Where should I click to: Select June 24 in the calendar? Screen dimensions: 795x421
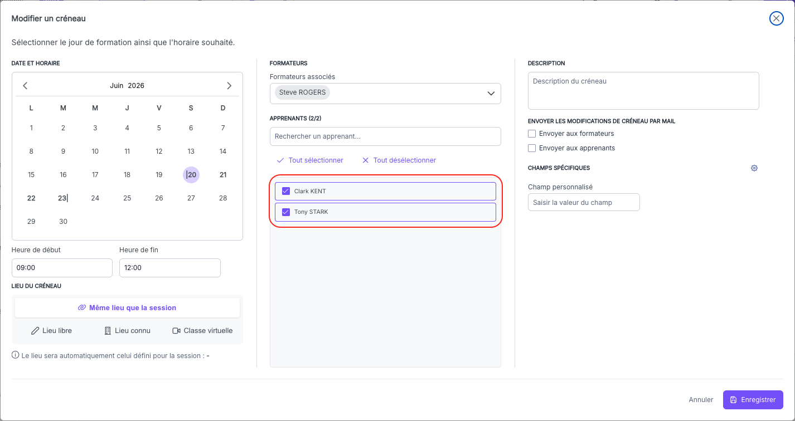[x=95, y=198]
